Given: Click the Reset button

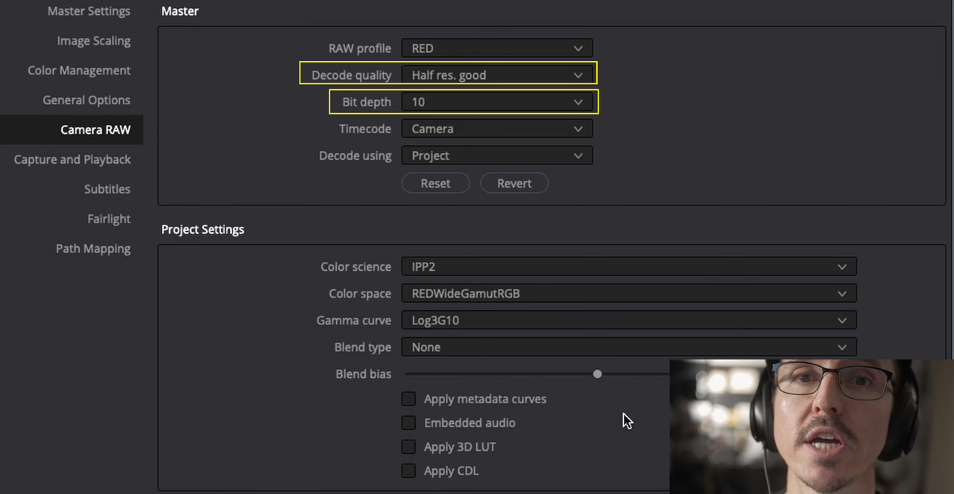Looking at the screenshot, I should [436, 183].
